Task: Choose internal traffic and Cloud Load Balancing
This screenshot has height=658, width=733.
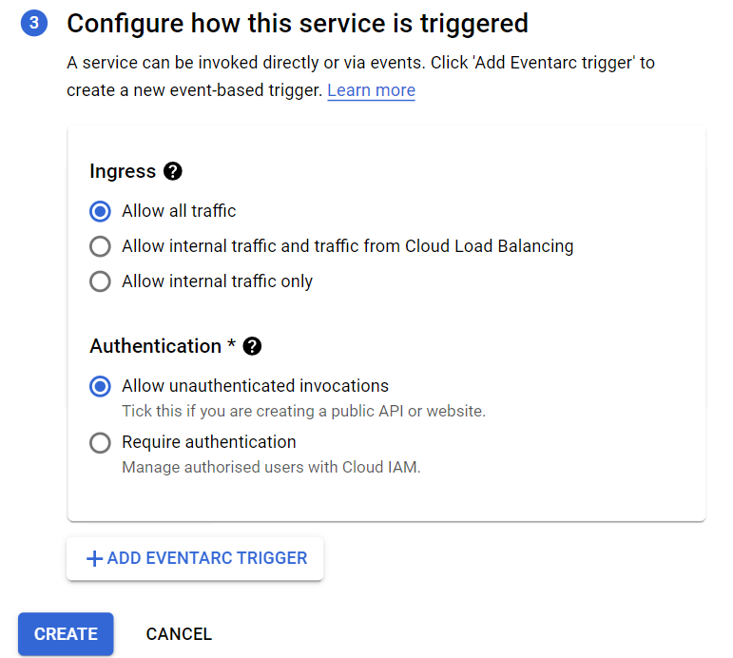Action: (100, 246)
